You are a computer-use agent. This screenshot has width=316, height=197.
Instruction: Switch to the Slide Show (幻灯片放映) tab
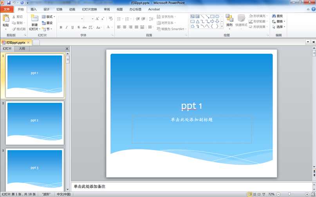pyautogui.click(x=90, y=9)
